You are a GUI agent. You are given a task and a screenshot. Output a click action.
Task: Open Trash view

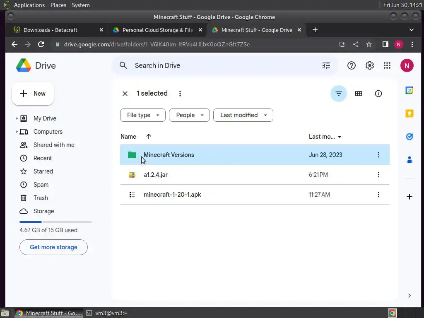click(41, 198)
